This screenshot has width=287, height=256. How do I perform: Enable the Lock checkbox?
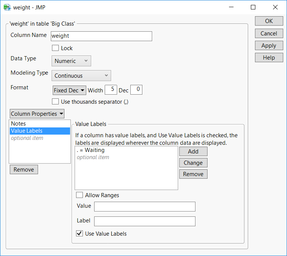click(x=55, y=48)
